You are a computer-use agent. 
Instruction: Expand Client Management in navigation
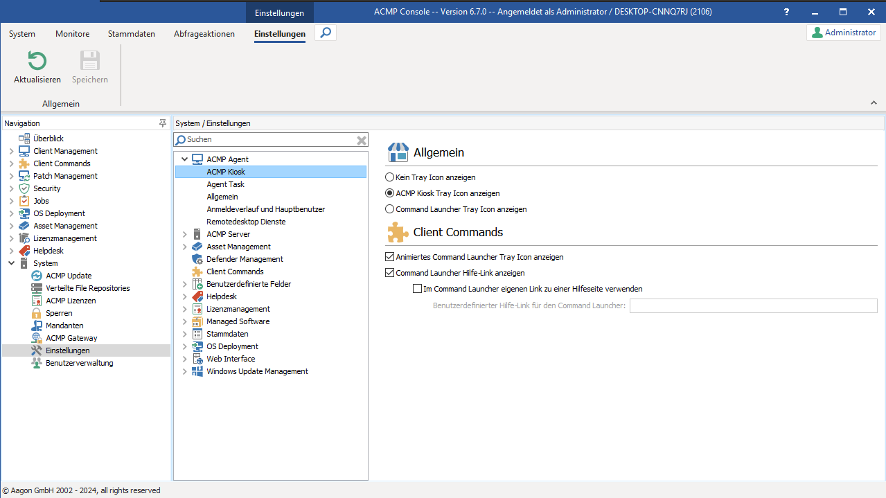pos(11,151)
